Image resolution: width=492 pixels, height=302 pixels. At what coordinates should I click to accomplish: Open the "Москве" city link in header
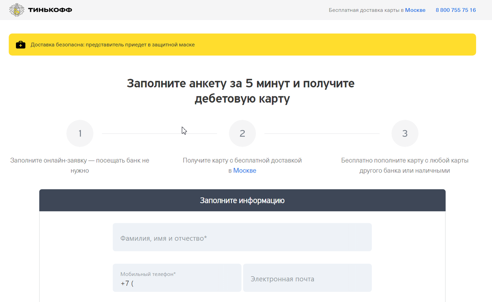tap(415, 10)
